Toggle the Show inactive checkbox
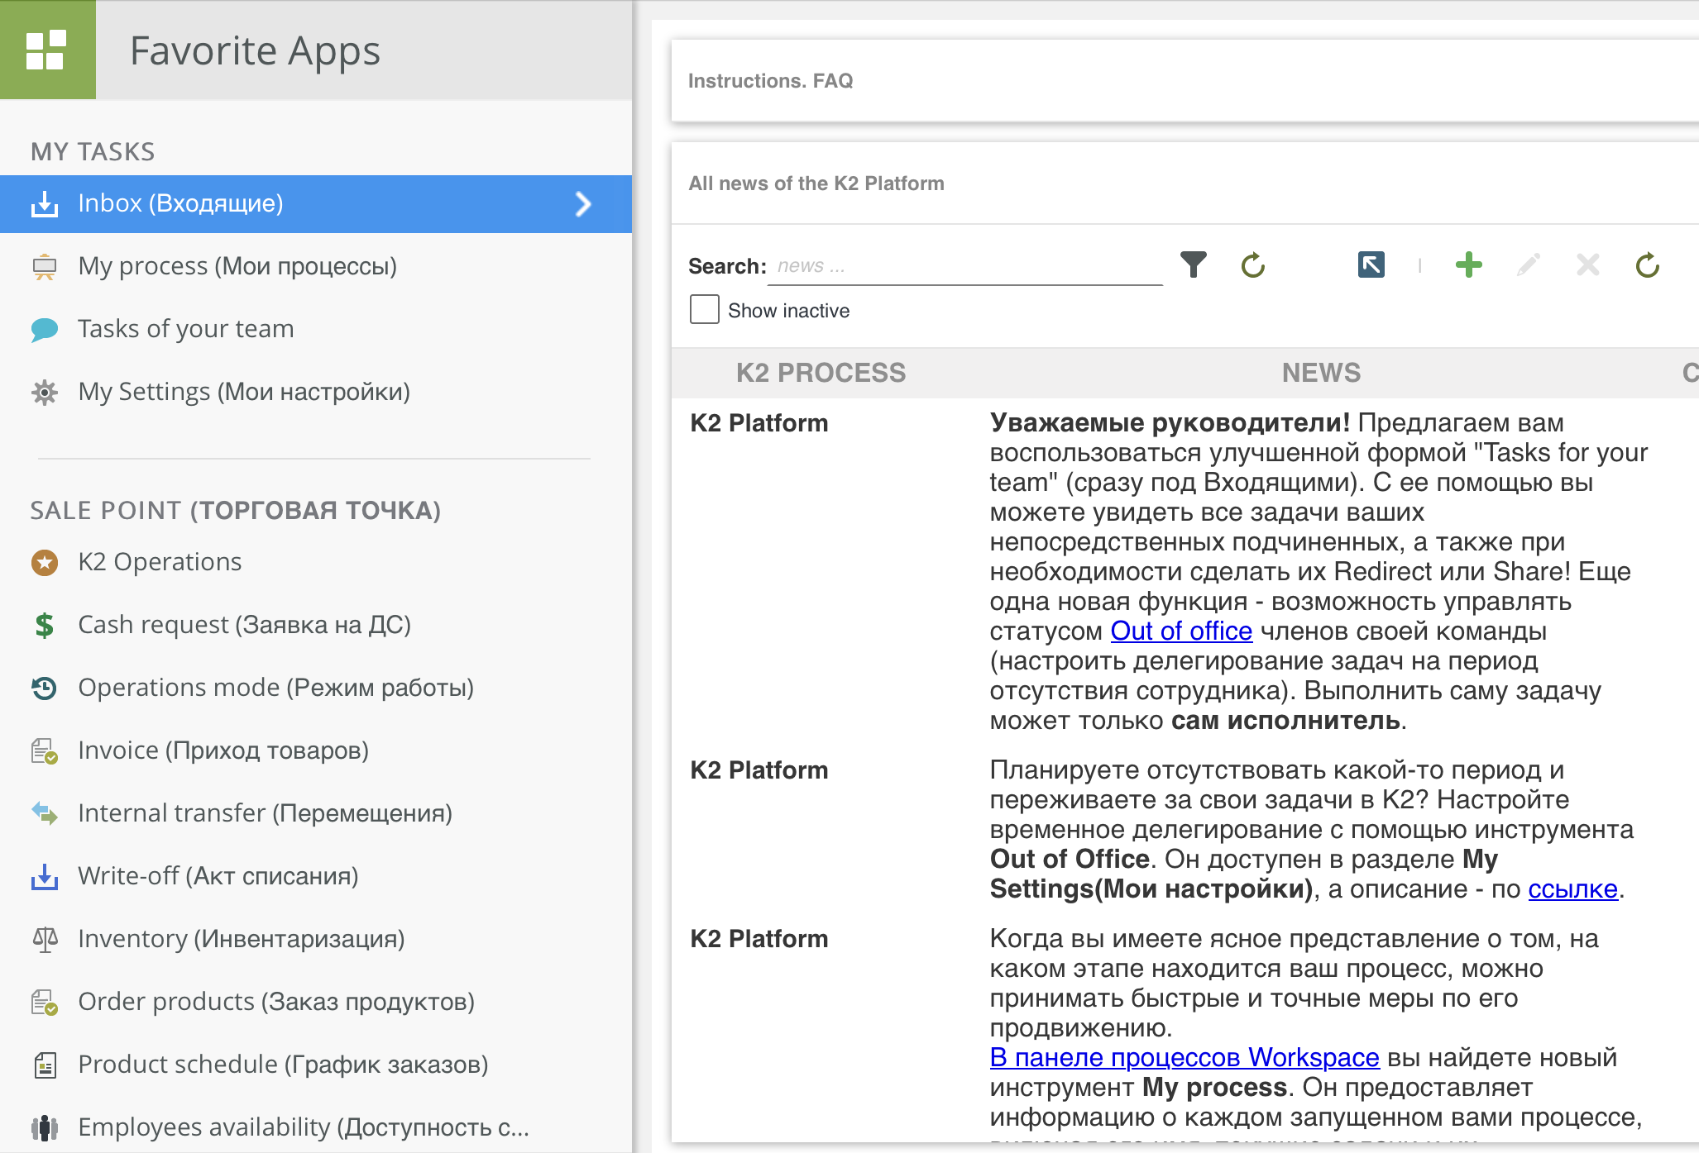This screenshot has height=1153, width=1699. click(x=705, y=310)
